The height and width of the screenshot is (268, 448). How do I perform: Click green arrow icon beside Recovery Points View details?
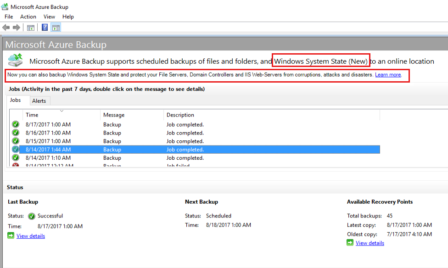click(350, 243)
